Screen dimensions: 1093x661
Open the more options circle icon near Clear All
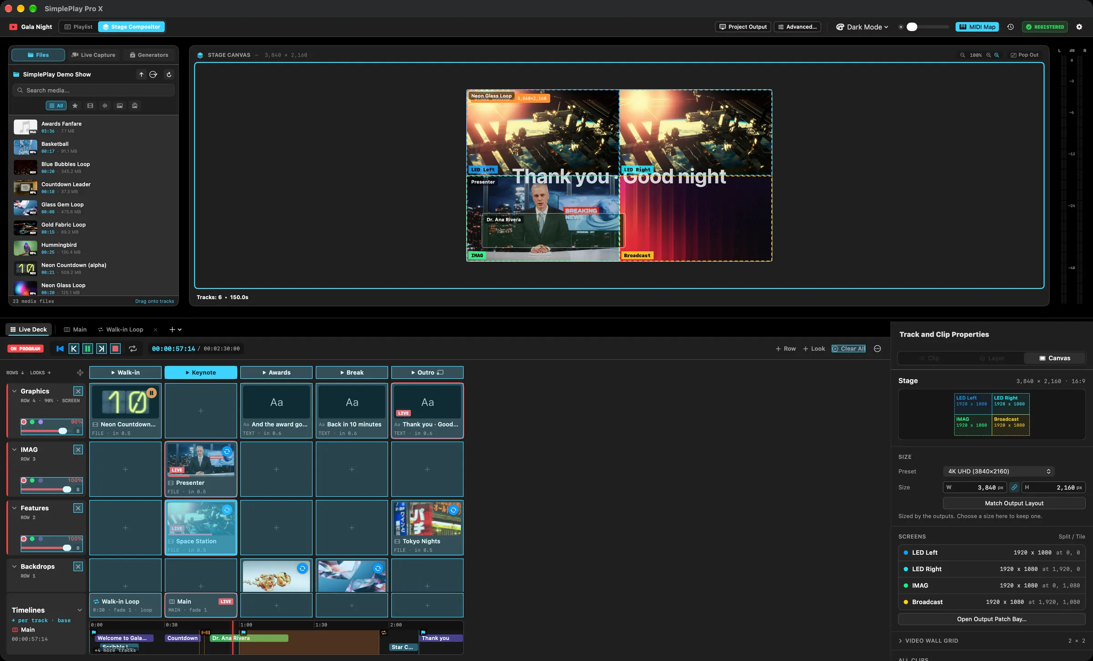[877, 349]
